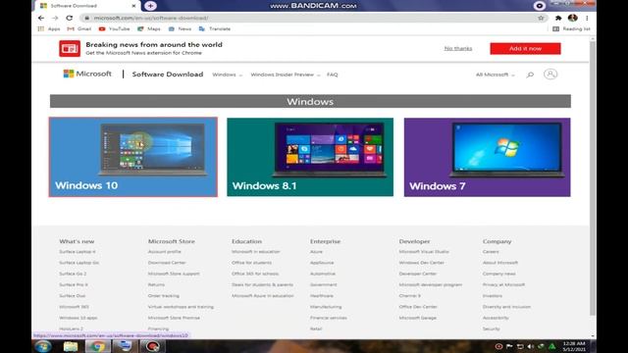Viewport: 628px width, 353px height.
Task: Dismiss banner with No thanks link
Action: (x=458, y=48)
